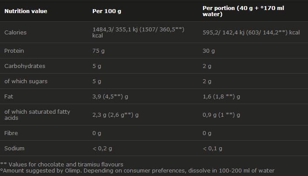Click the Protein row label
308x176 pixels.
14,51
